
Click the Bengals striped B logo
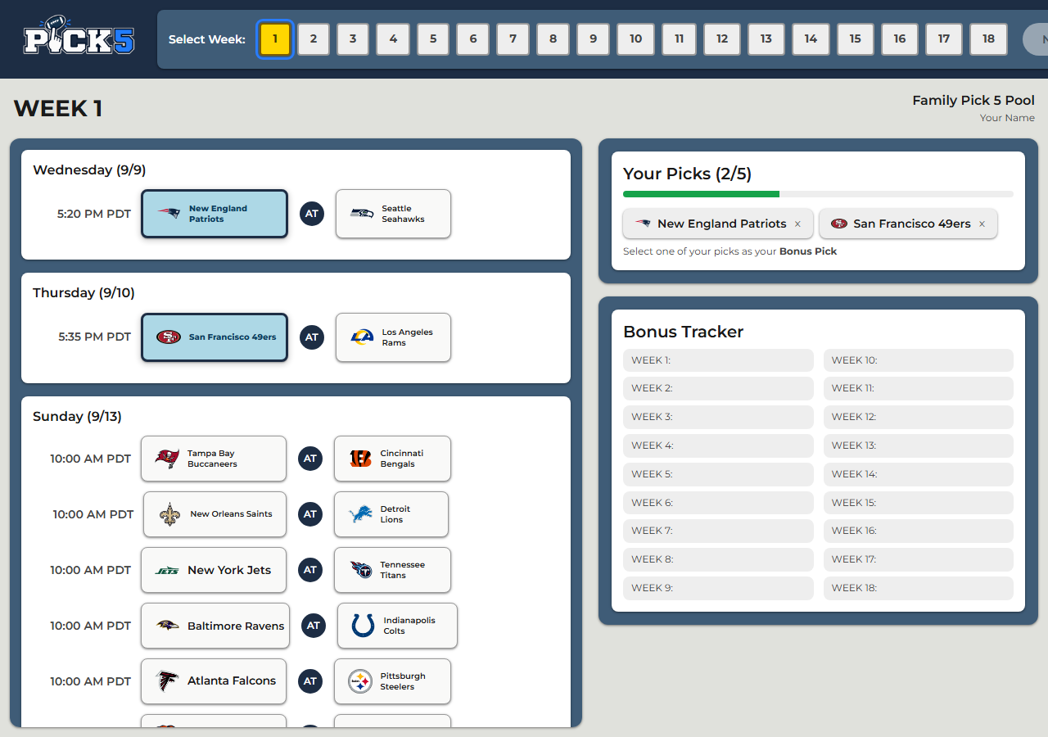pos(360,459)
